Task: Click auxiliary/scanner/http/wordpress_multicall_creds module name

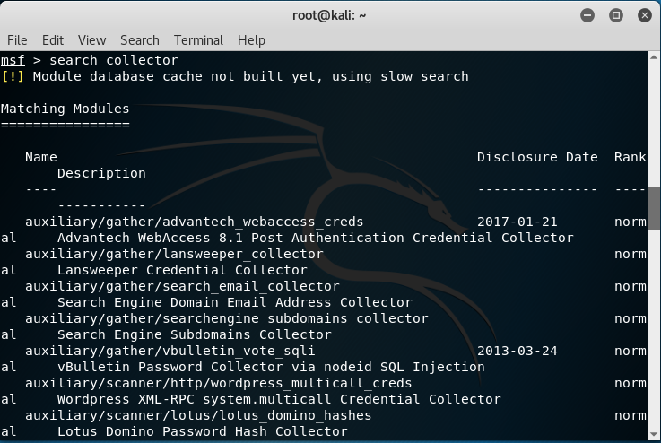Action: coord(218,383)
